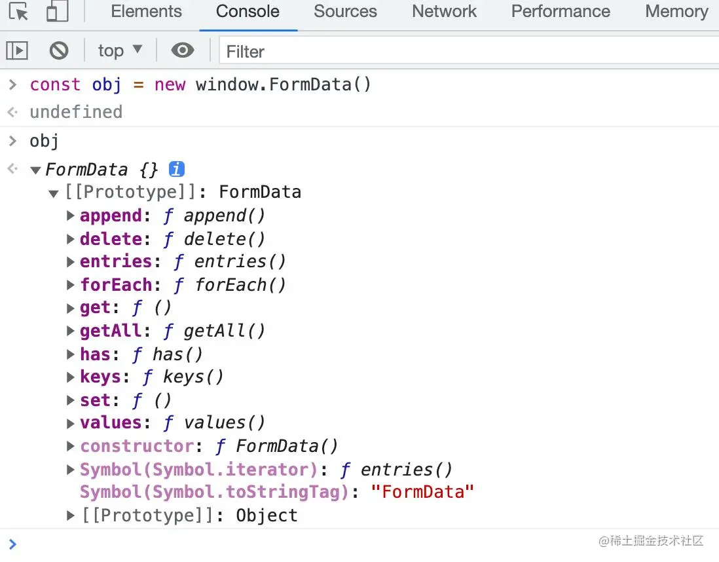719x562 pixels.
Task: Expand the forEach function property
Action: pyautogui.click(x=71, y=285)
